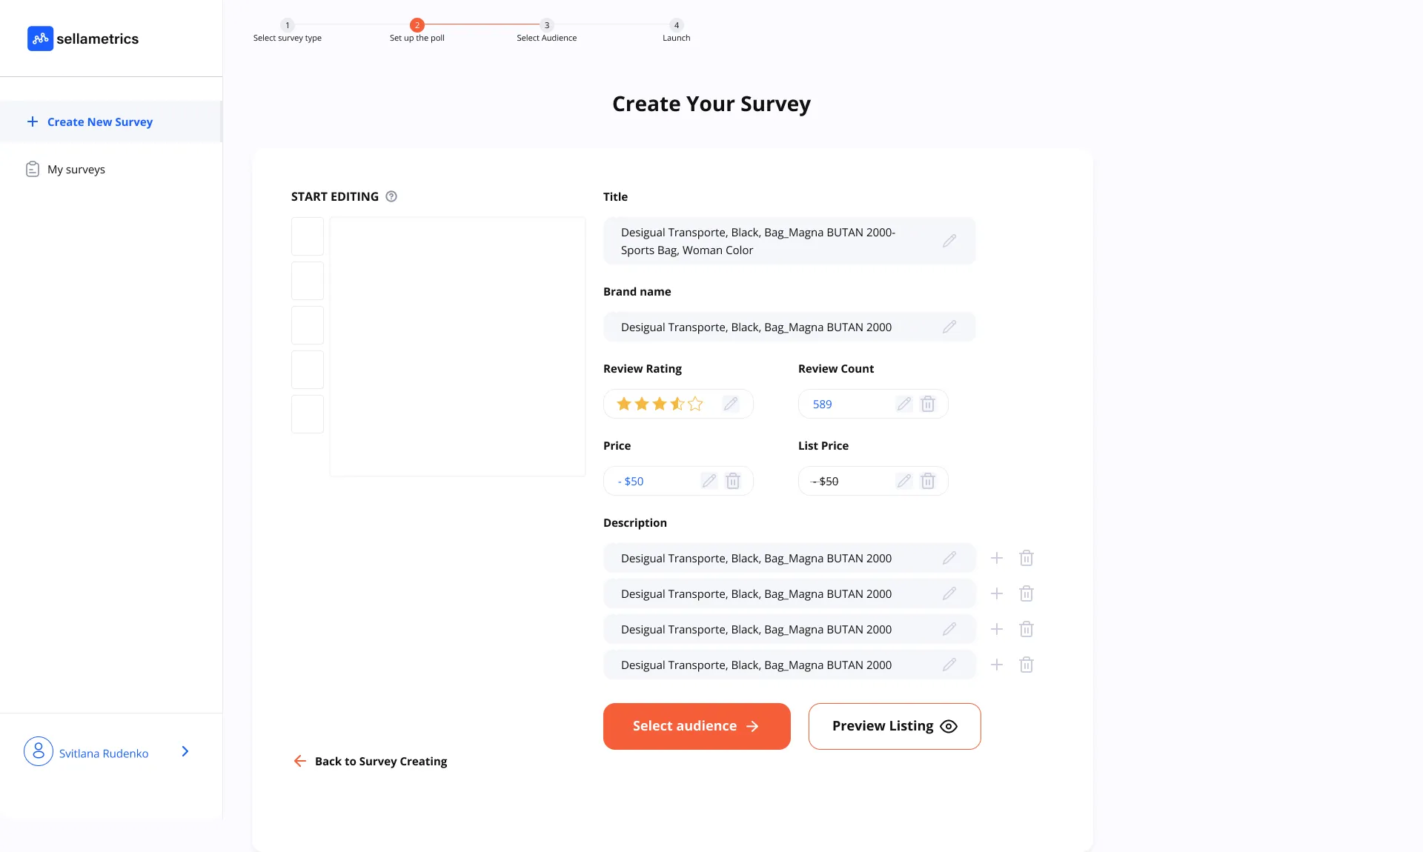Viewport: 1423px width, 852px height.
Task: Edit third Description line pencil icon
Action: point(949,629)
